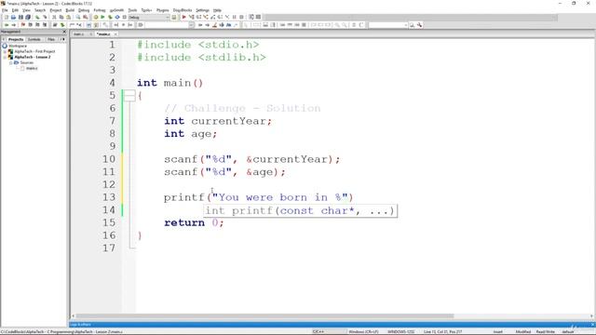The width and height of the screenshot is (596, 335).
Task: Switch to the Projects tab
Action: [x=16, y=39]
